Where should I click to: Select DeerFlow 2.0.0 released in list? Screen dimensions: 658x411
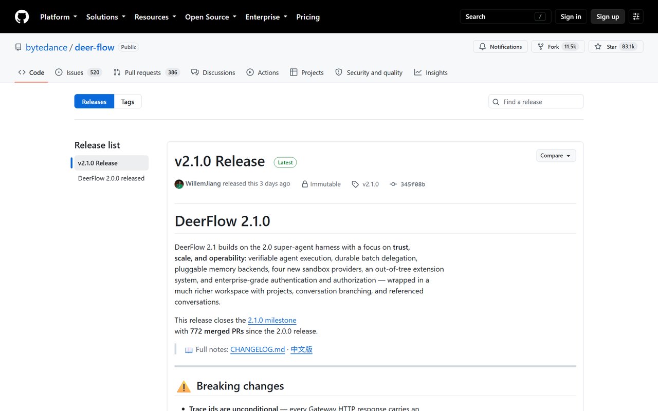pyautogui.click(x=112, y=178)
